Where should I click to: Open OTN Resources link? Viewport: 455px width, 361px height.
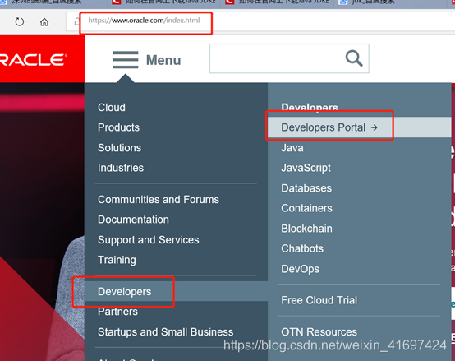319,332
